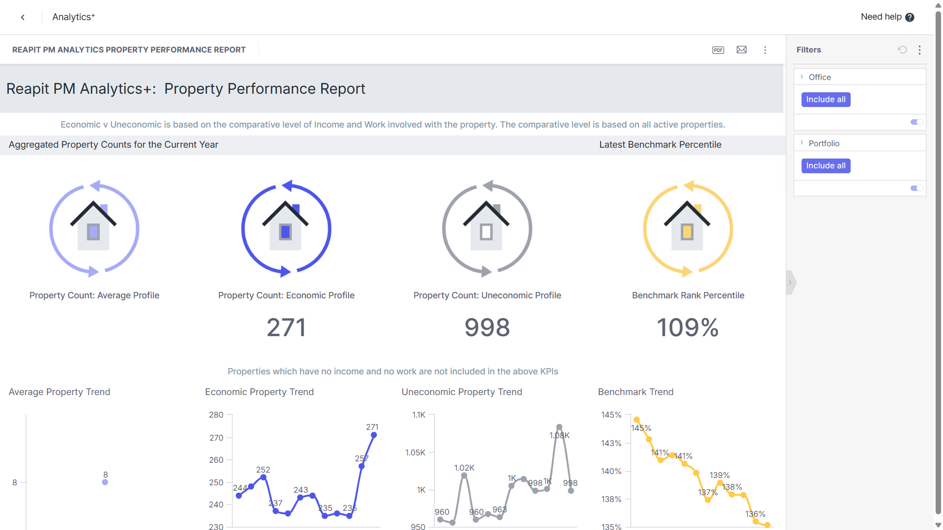943x530 pixels.
Task: Click the Benchmark Trend heading
Action: tap(636, 392)
